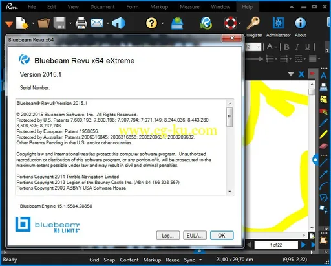
Task: Toggle bold formatting
Action: (286, 47)
